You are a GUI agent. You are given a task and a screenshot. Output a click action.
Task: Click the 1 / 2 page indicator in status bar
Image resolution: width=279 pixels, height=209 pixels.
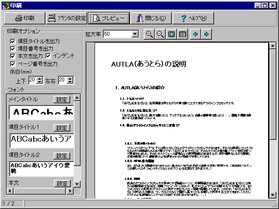[12, 204]
